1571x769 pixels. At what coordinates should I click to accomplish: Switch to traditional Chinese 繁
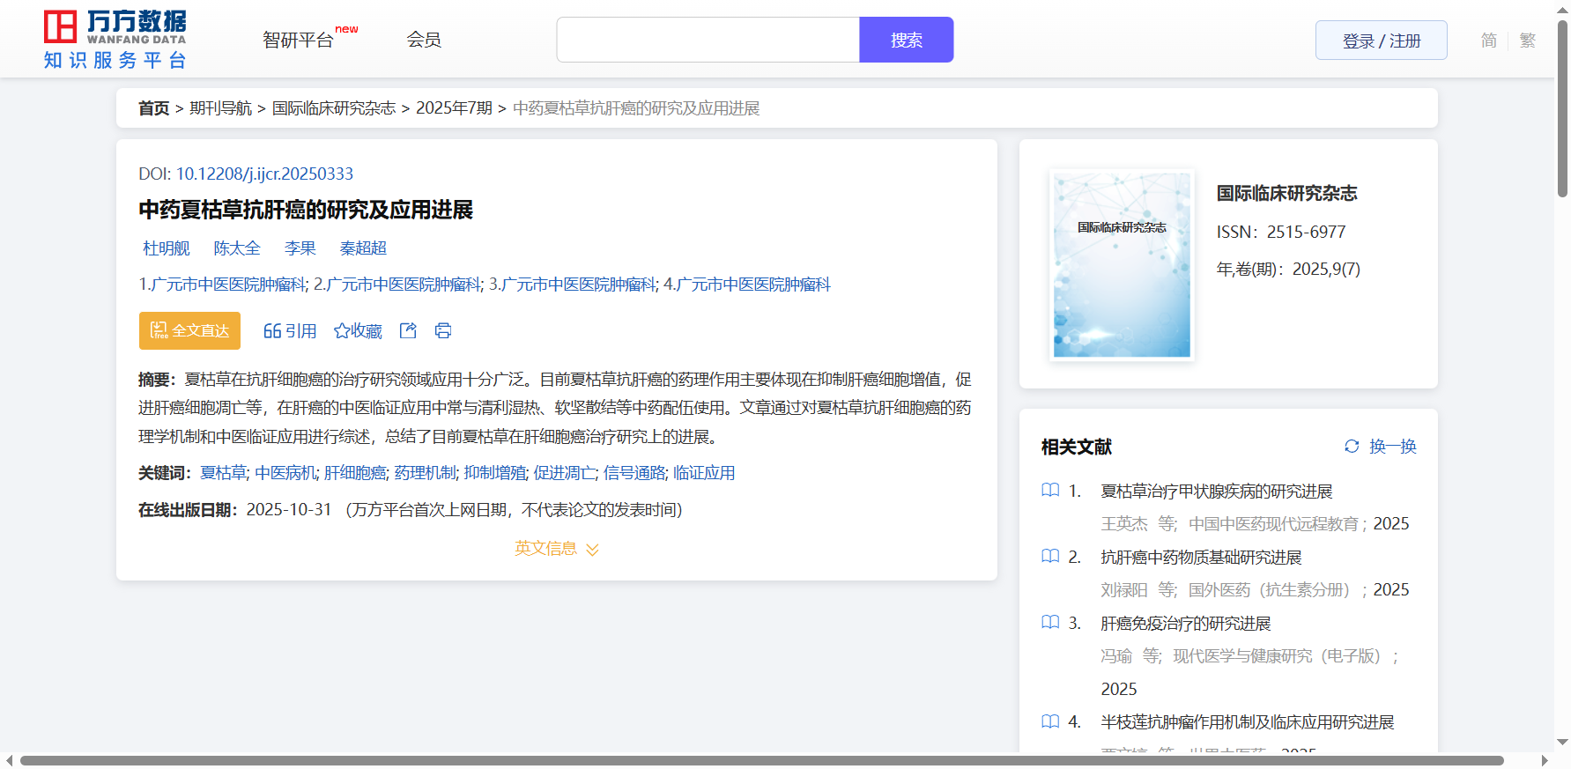click(x=1528, y=41)
